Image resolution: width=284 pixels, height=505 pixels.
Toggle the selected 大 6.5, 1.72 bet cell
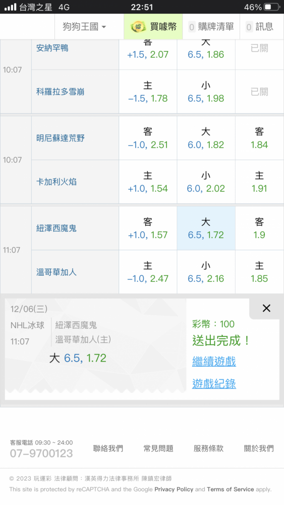tap(206, 228)
